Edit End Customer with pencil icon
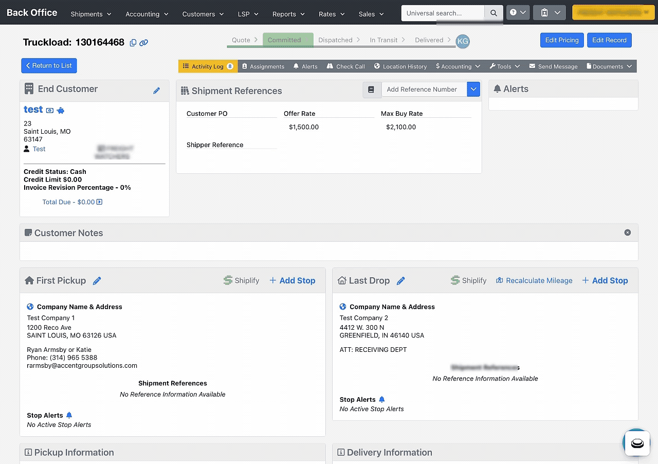 pyautogui.click(x=156, y=91)
